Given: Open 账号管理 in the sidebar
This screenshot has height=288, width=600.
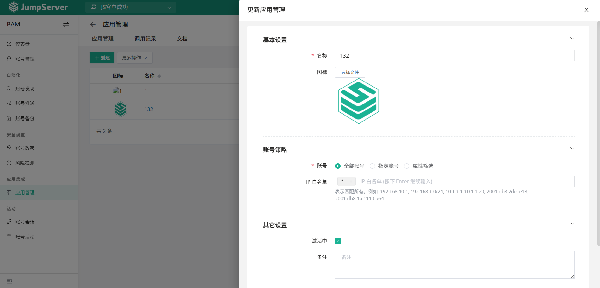Looking at the screenshot, I should 39,59.
